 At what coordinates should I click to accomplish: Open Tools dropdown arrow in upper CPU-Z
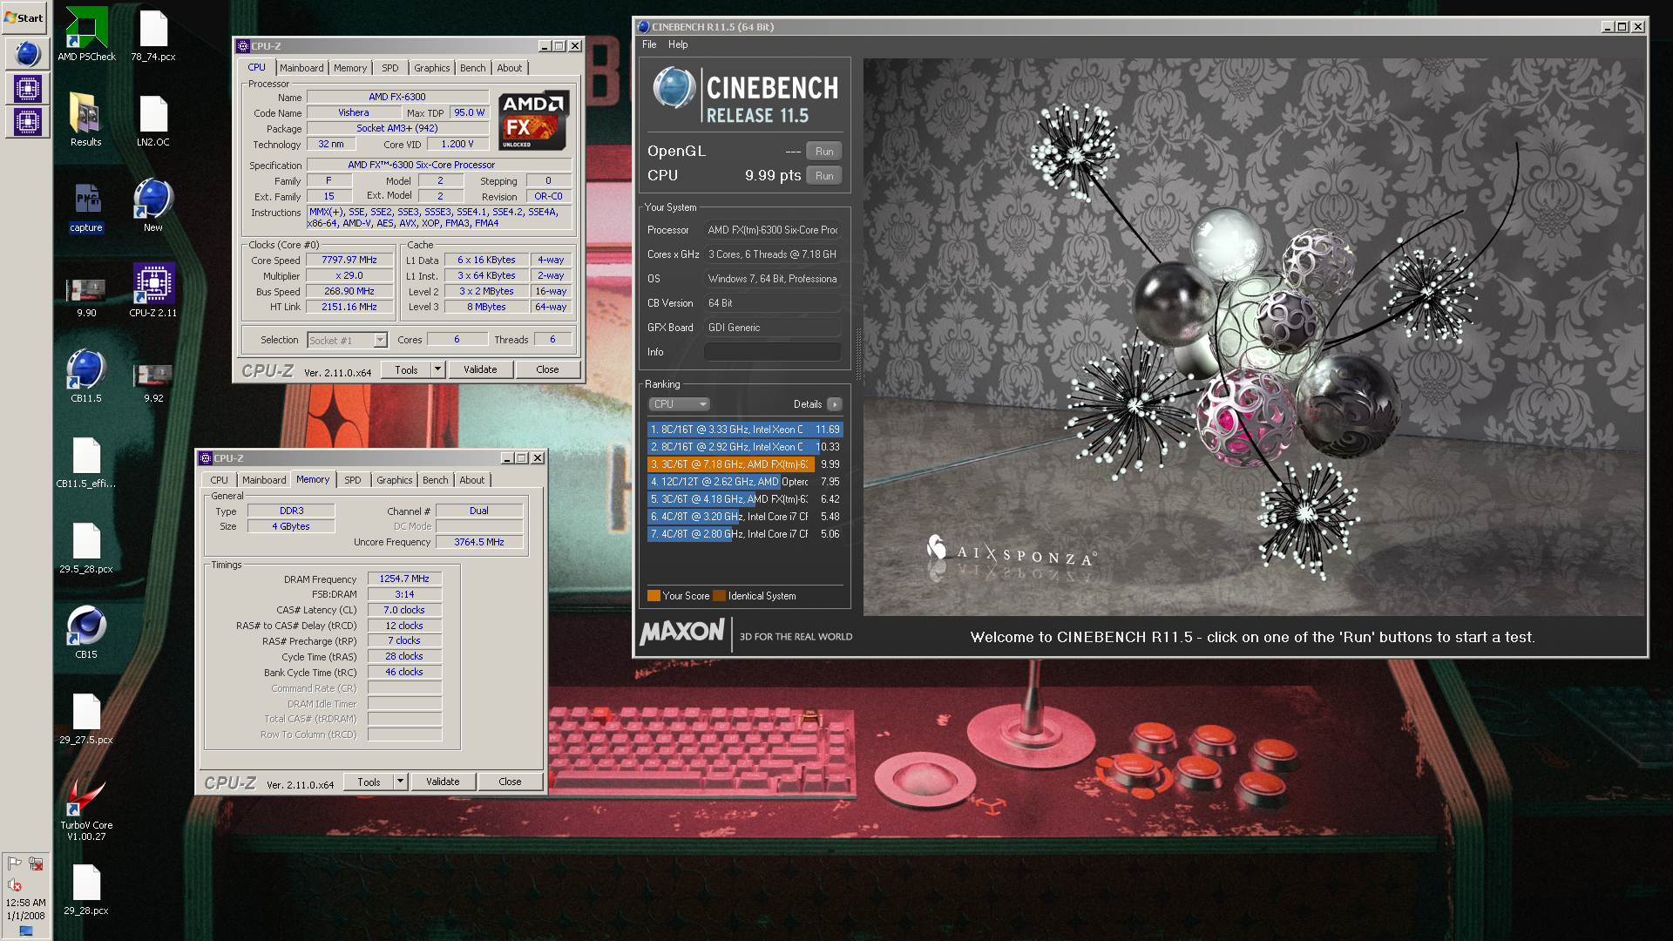438,369
